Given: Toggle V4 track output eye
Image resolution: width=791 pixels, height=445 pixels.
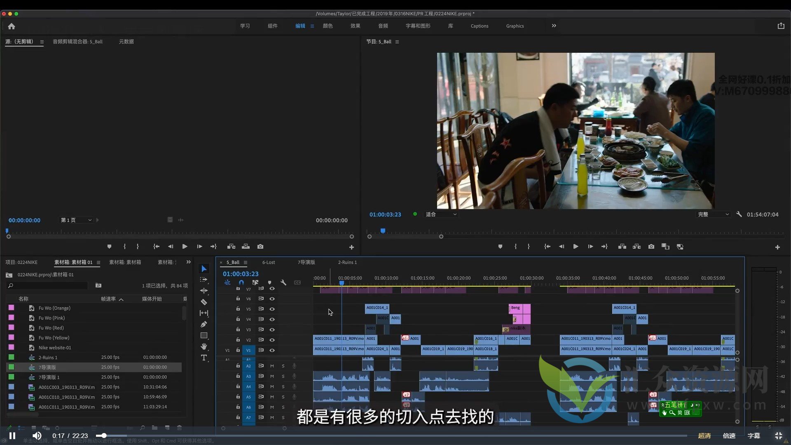Looking at the screenshot, I should coord(272,319).
